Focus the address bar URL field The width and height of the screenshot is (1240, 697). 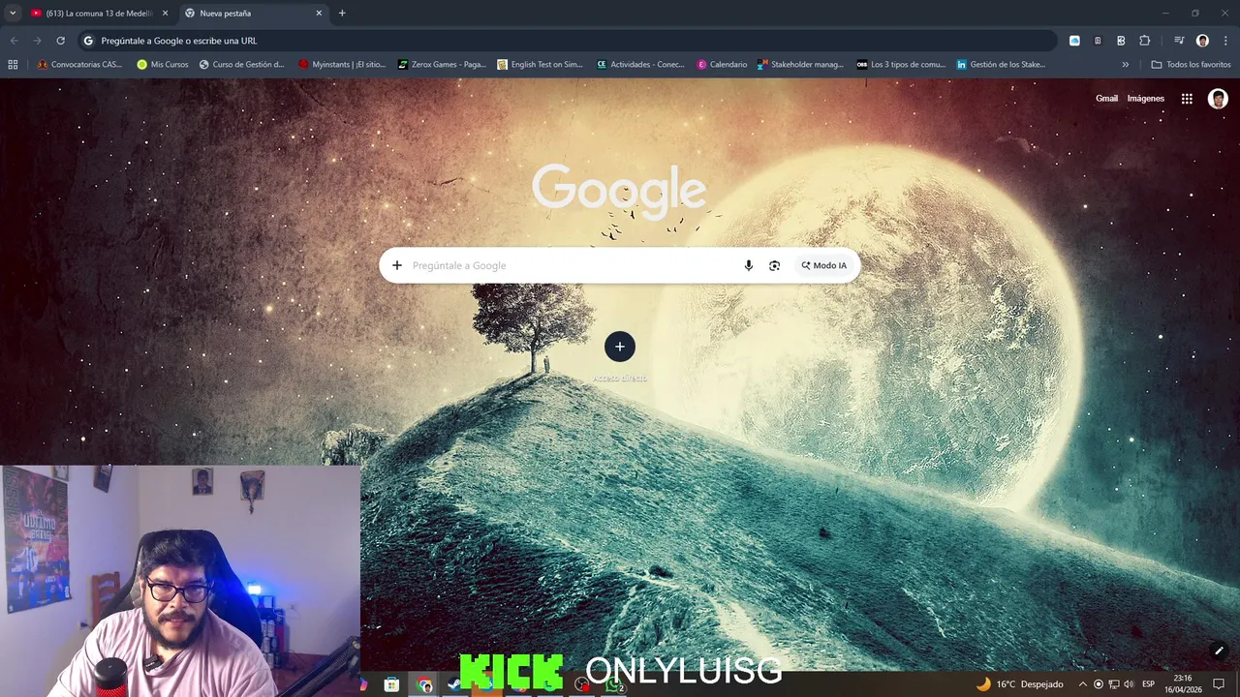coord(567,41)
